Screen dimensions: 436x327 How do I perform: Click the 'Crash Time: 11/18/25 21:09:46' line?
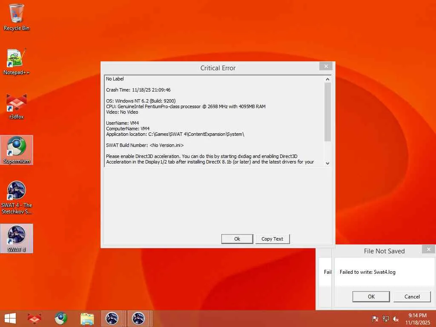pyautogui.click(x=138, y=90)
